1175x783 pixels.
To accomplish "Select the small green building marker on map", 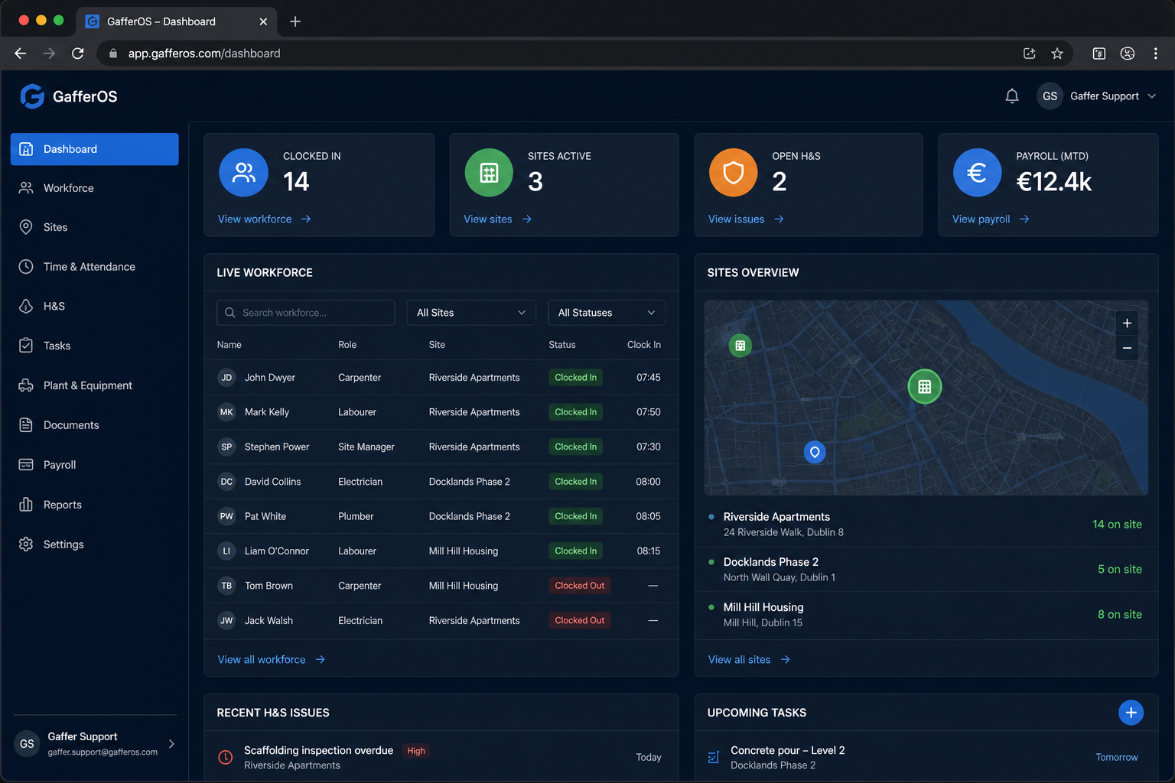I will coord(740,346).
